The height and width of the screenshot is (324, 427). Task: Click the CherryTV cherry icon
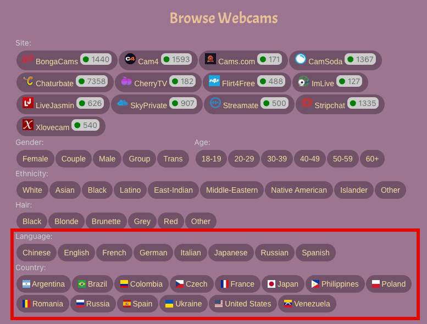pos(126,81)
